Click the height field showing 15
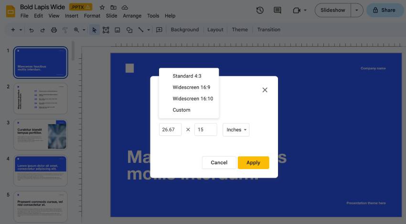Screen dimensions: 406x224 tap(205, 129)
